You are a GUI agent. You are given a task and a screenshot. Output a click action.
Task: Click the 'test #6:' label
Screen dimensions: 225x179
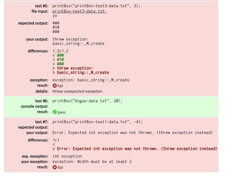pyautogui.click(x=42, y=101)
